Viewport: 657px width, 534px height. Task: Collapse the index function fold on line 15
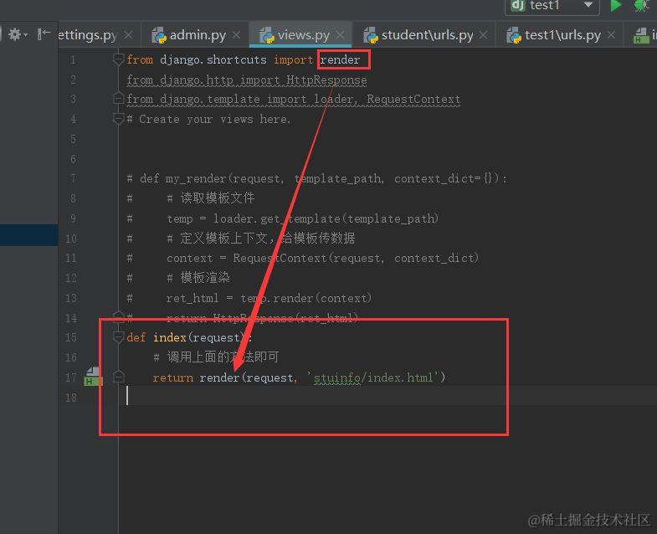click(118, 337)
